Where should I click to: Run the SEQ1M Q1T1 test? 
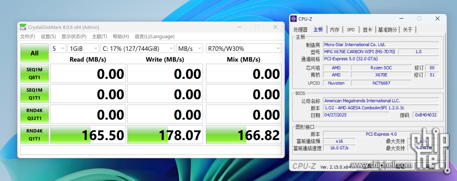(35, 94)
